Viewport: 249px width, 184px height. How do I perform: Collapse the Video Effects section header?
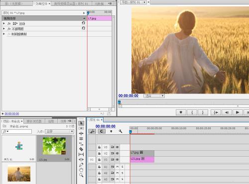84,18
